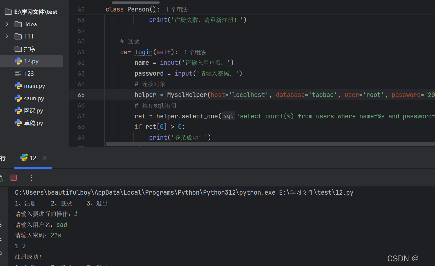435x266 pixels.
Task: Switch to the 12 run tab
Action: point(33,157)
